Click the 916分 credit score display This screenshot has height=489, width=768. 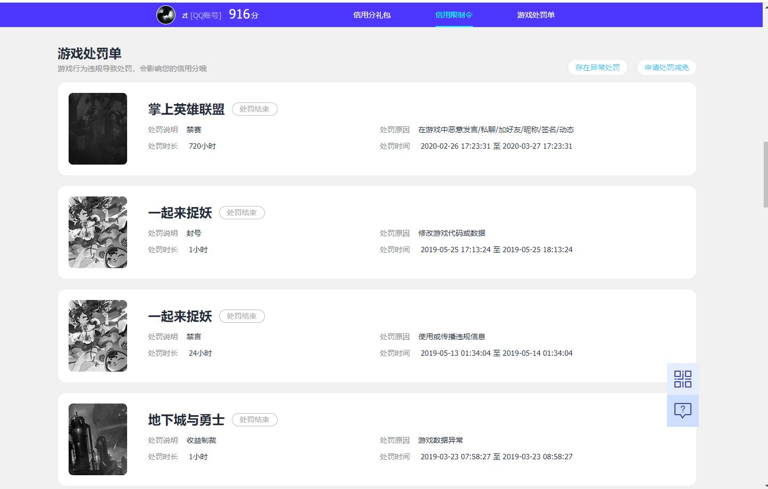pyautogui.click(x=242, y=14)
